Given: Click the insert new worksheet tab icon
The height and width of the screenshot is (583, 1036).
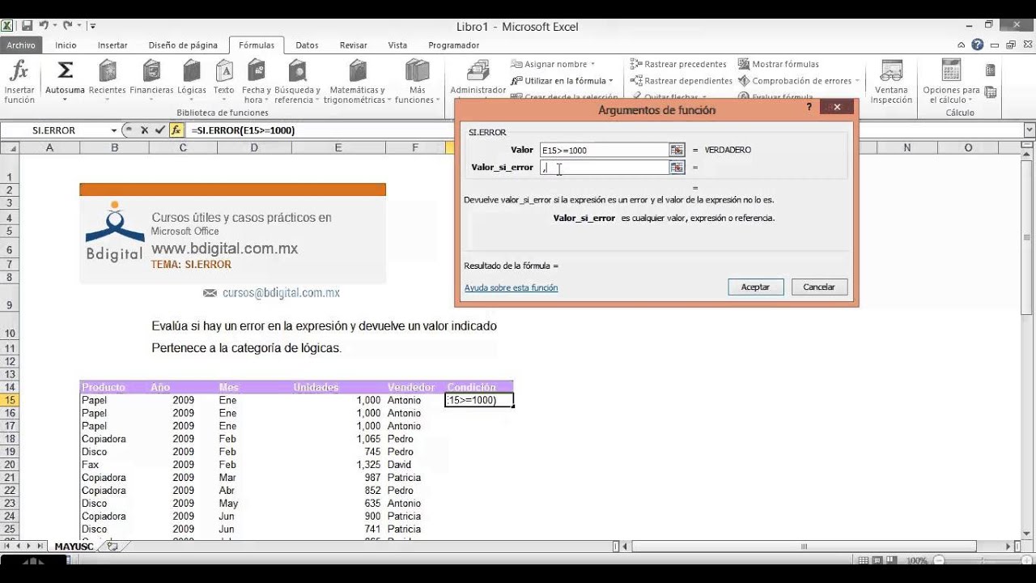Looking at the screenshot, I should coord(113,547).
